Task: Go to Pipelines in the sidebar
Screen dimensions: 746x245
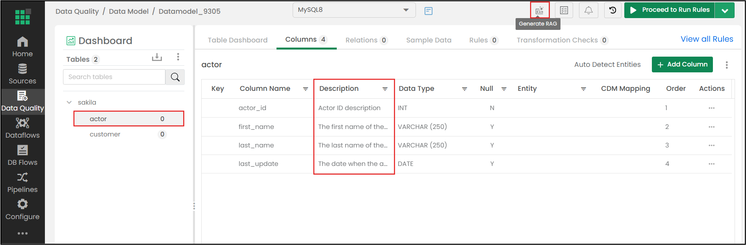Action: coord(22,183)
